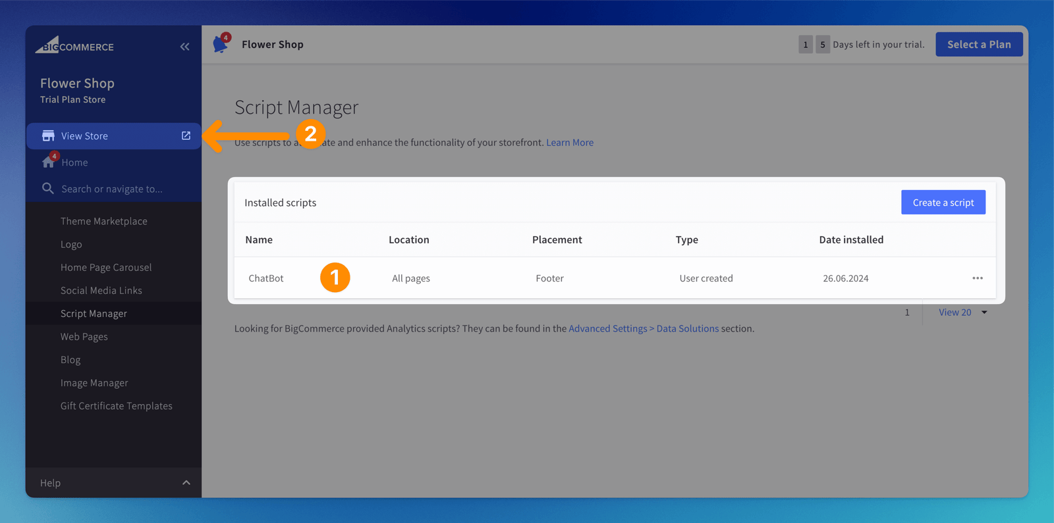The height and width of the screenshot is (523, 1054).
Task: Open the ChatBot script actions ellipsis menu
Action: tap(978, 278)
